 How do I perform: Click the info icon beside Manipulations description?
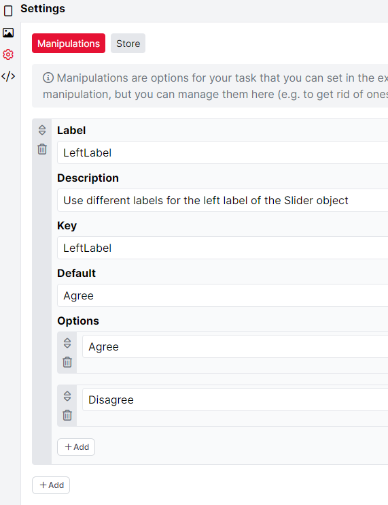[48, 78]
